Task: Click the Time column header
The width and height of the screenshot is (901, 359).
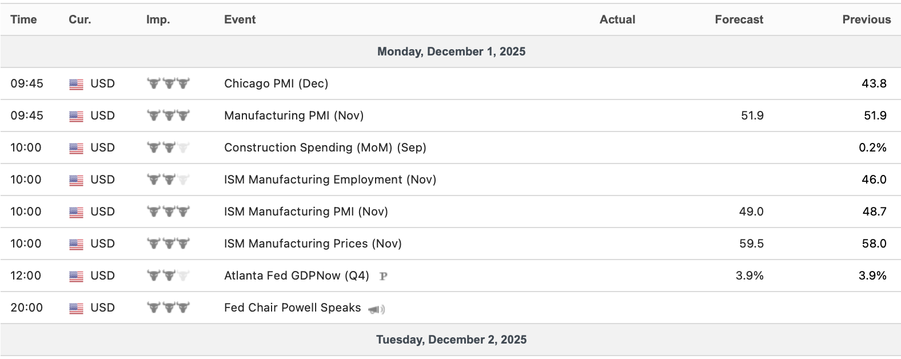Action: point(23,19)
